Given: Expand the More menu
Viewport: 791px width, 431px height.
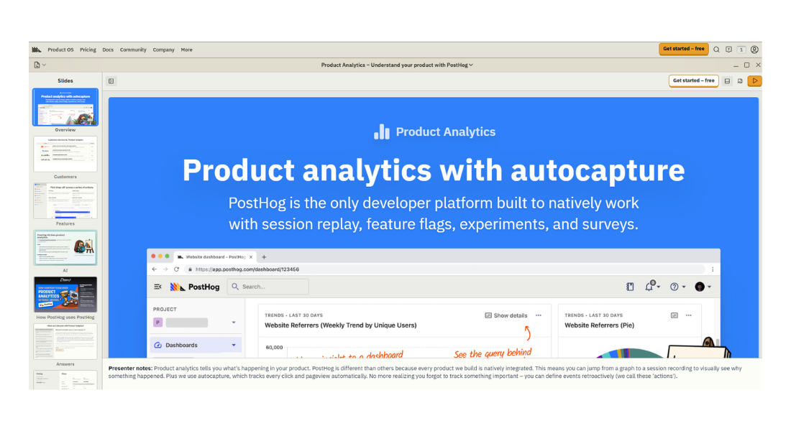Looking at the screenshot, I should point(187,50).
